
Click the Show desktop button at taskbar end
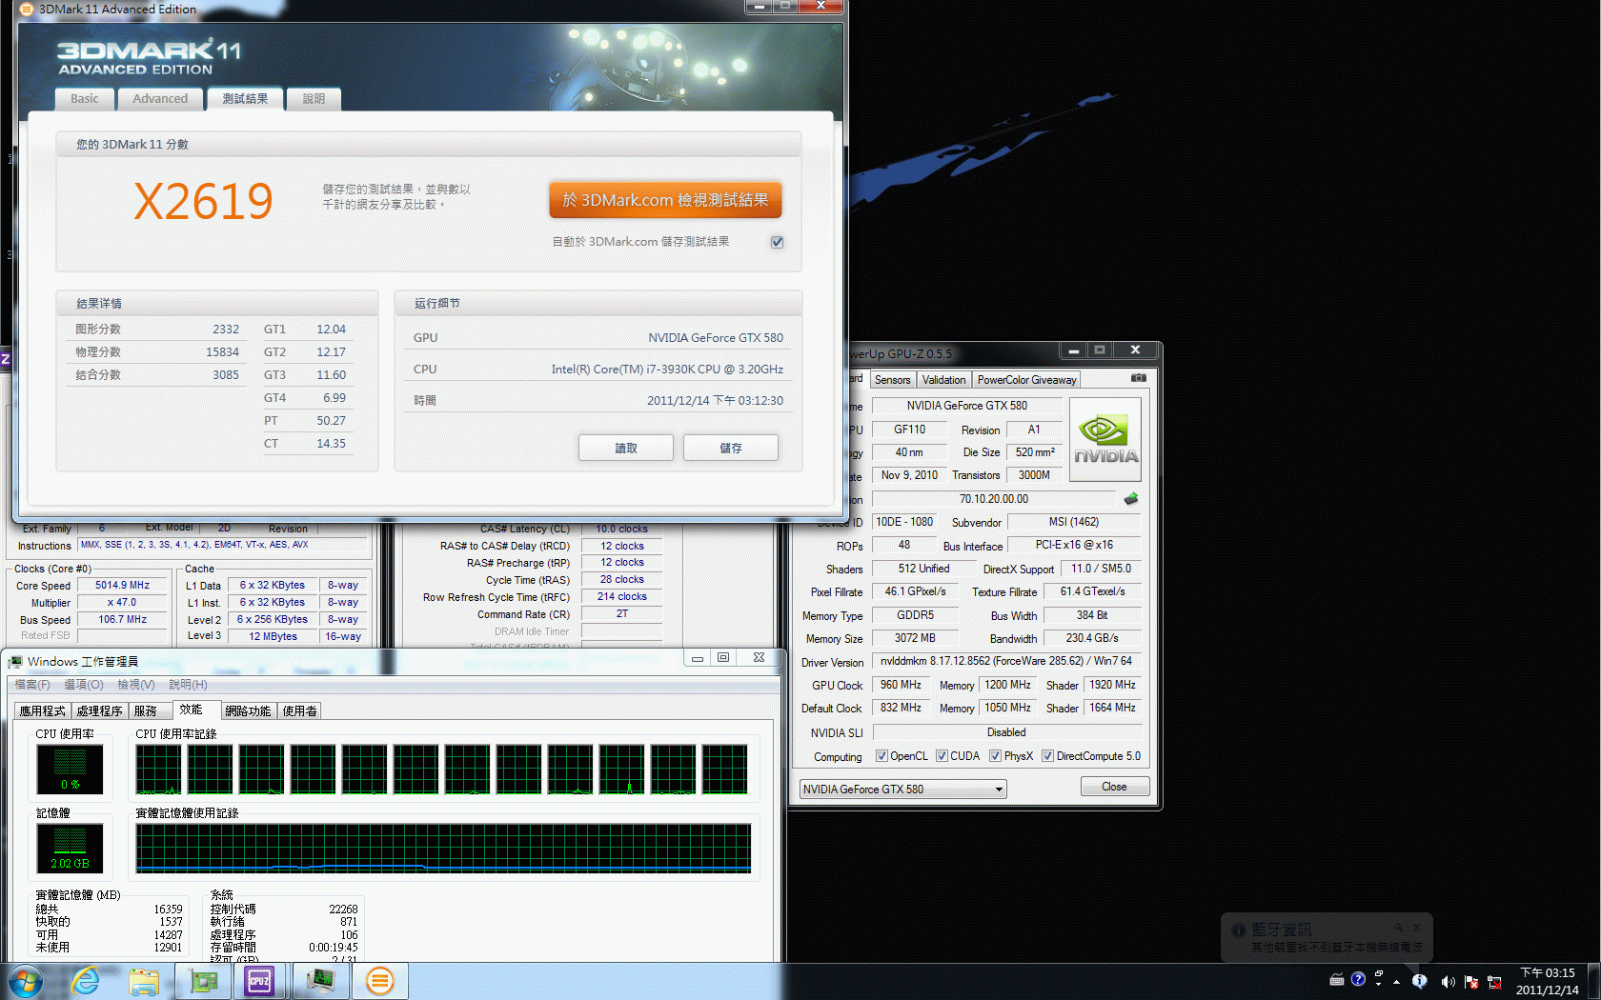point(1593,981)
